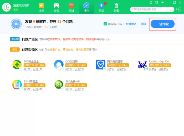Click the 一键净化 button
This screenshot has height=136, width=184.
(x=162, y=24)
